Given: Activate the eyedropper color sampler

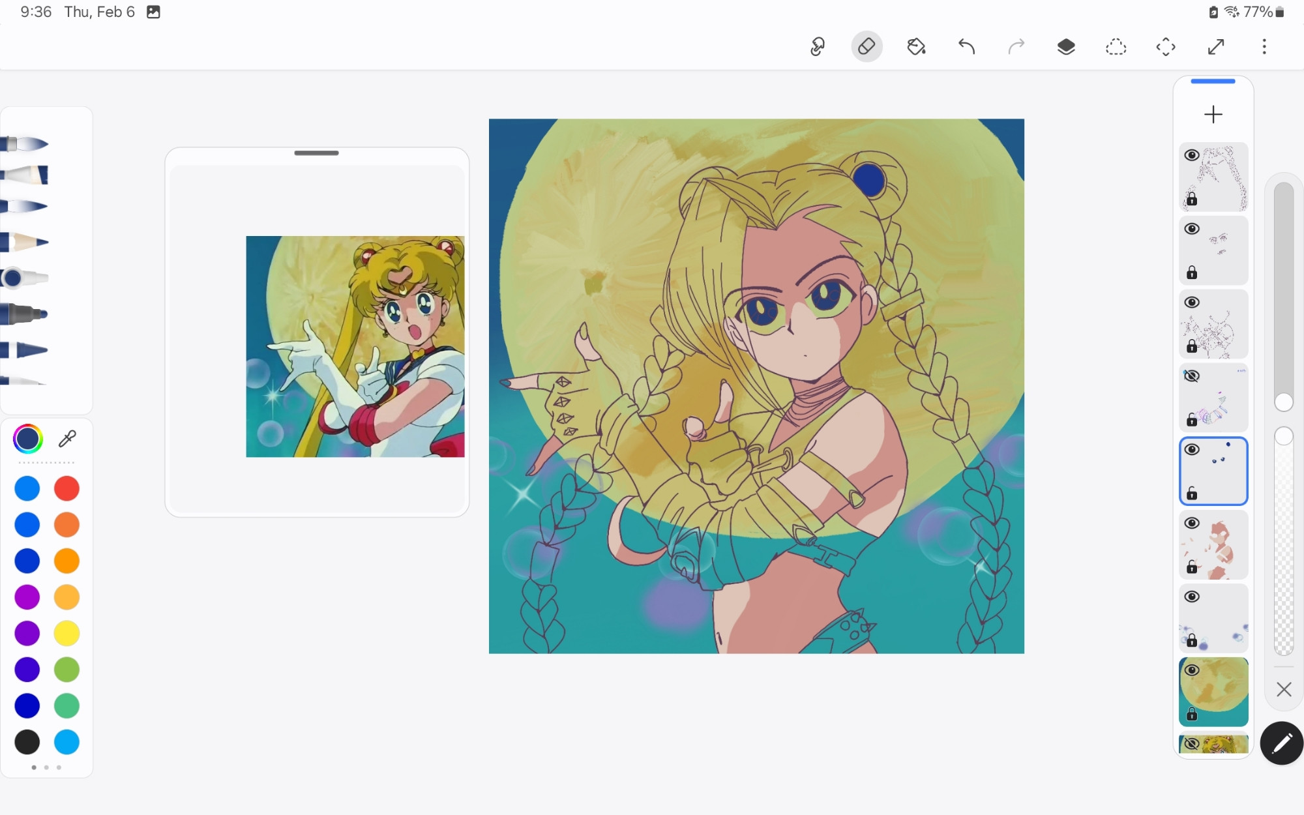Looking at the screenshot, I should click(x=67, y=439).
